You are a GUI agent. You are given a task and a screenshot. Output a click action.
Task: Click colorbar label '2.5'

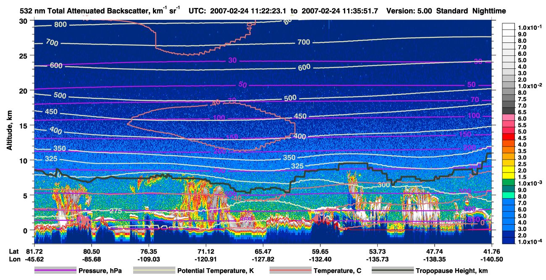pos(522,164)
